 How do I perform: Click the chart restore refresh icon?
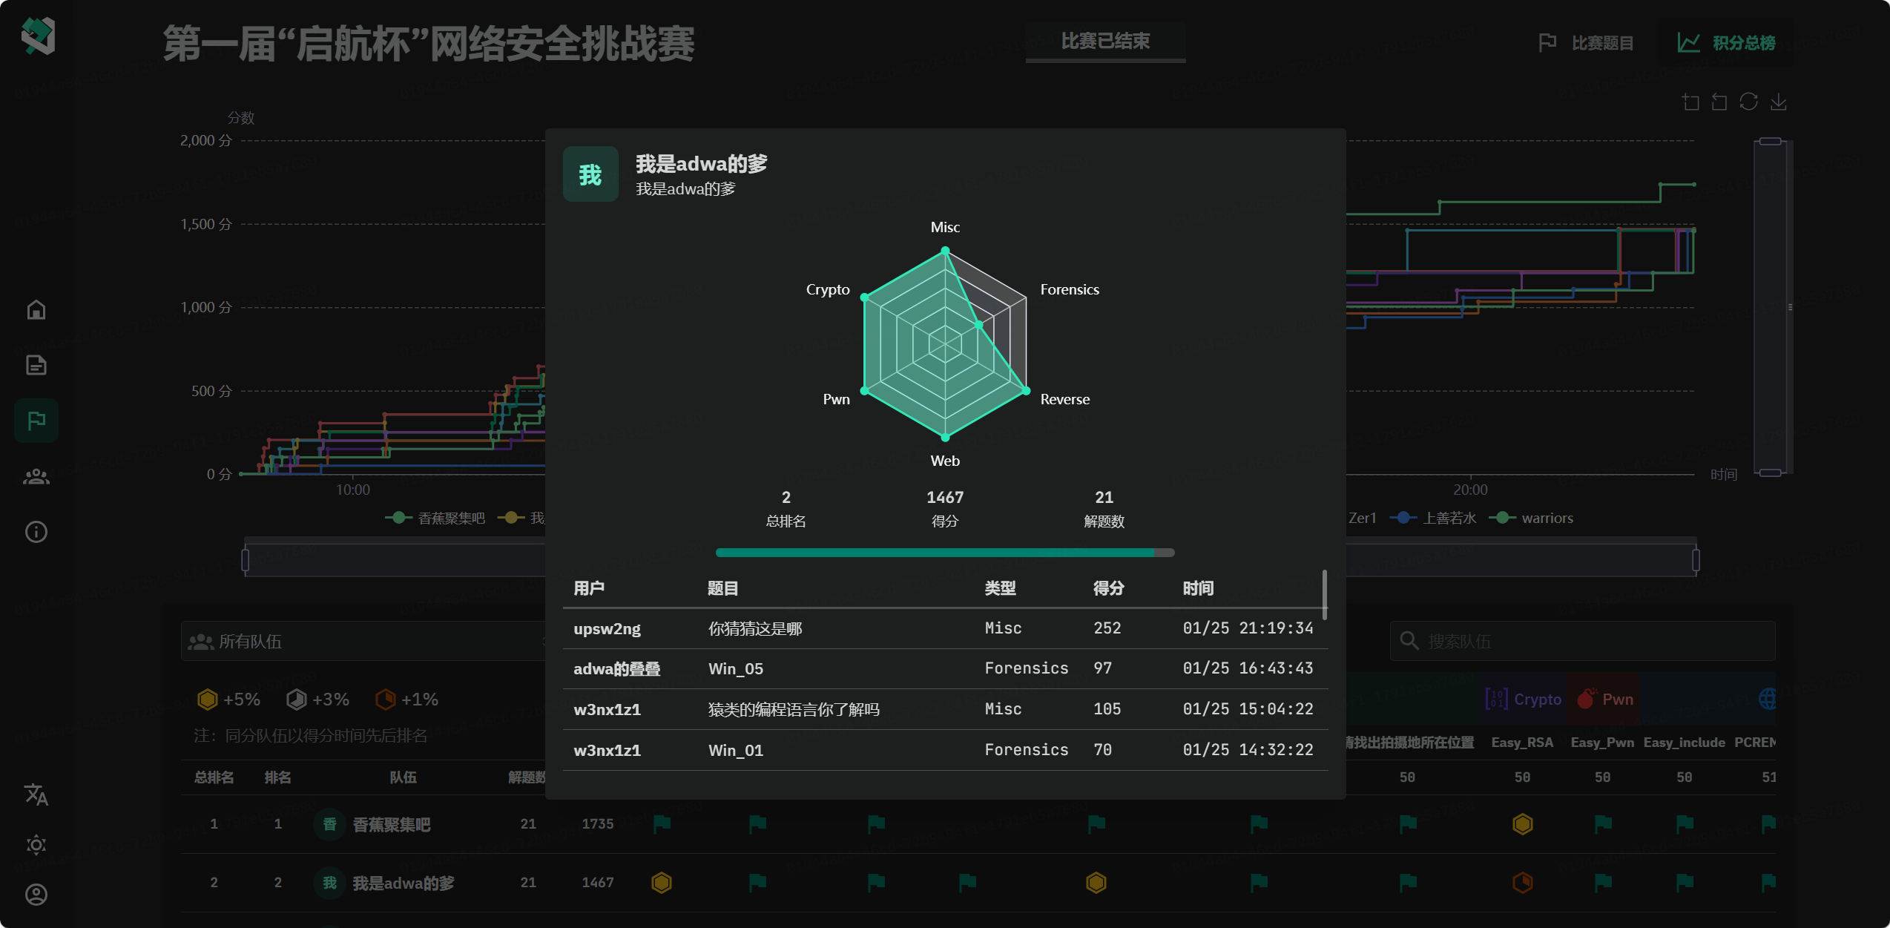pyautogui.click(x=1748, y=102)
